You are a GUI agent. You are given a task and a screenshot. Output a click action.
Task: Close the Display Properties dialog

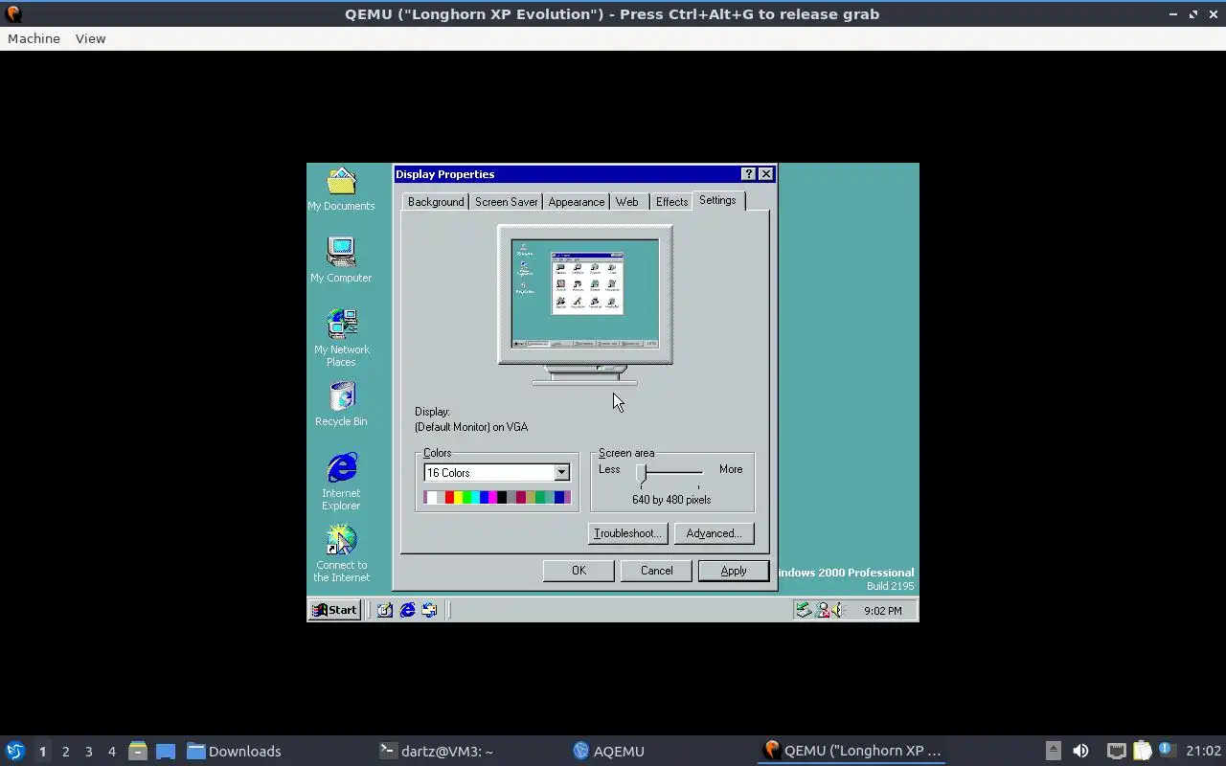tap(765, 174)
